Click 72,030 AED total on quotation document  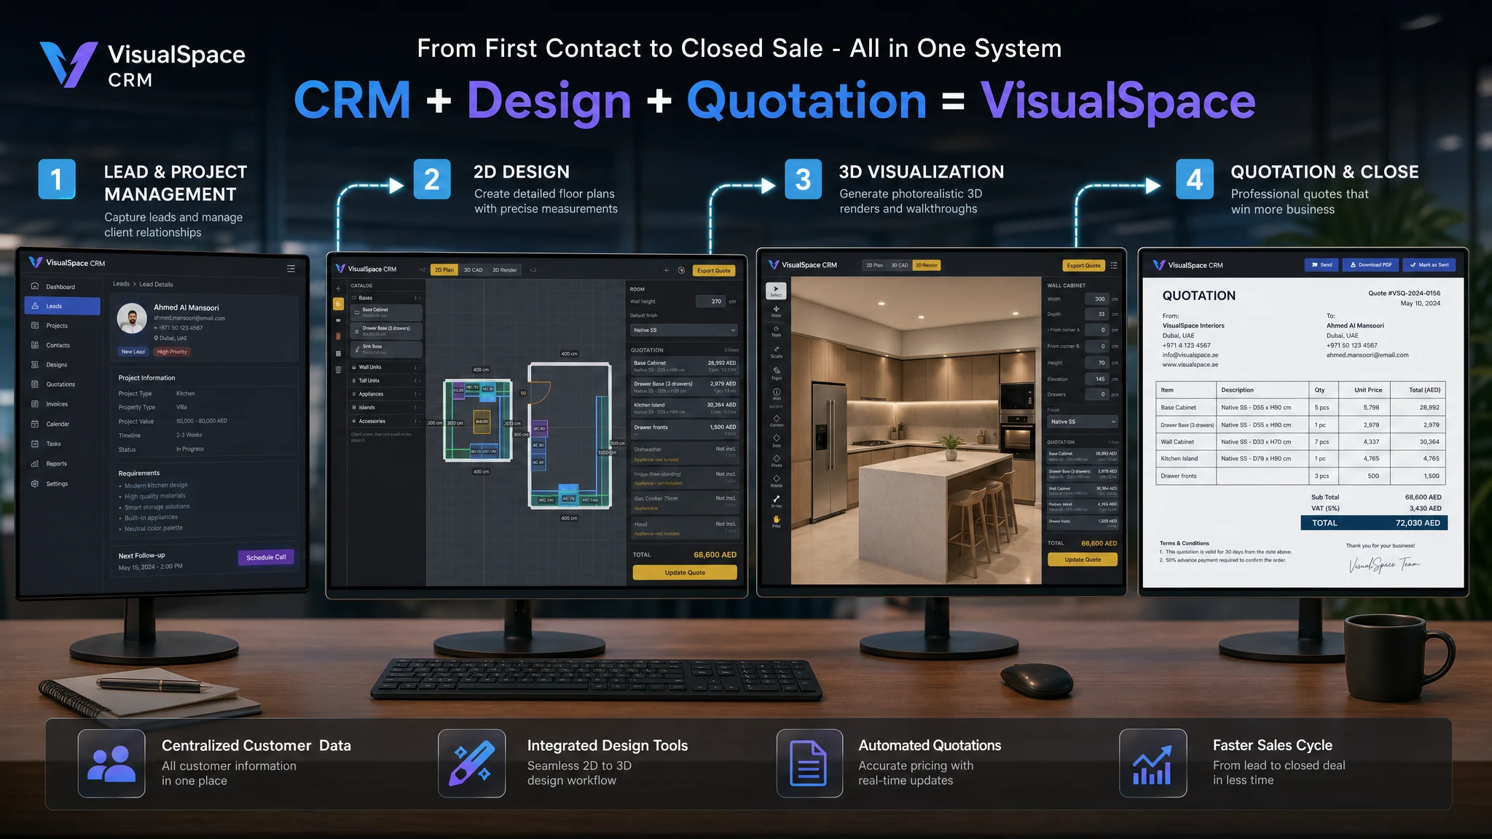1418,523
